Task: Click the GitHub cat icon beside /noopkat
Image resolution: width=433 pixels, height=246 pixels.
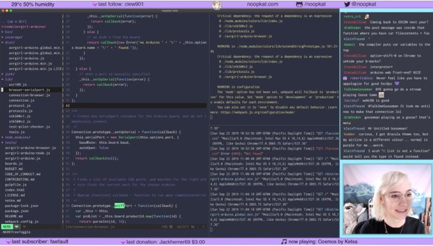Action: tap(300, 4)
